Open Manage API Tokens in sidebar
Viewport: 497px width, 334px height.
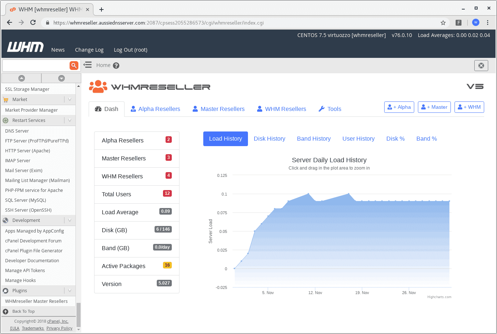[x=25, y=271]
